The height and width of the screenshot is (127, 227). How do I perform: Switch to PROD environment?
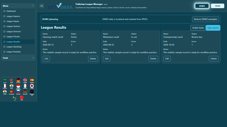tap(217, 6)
